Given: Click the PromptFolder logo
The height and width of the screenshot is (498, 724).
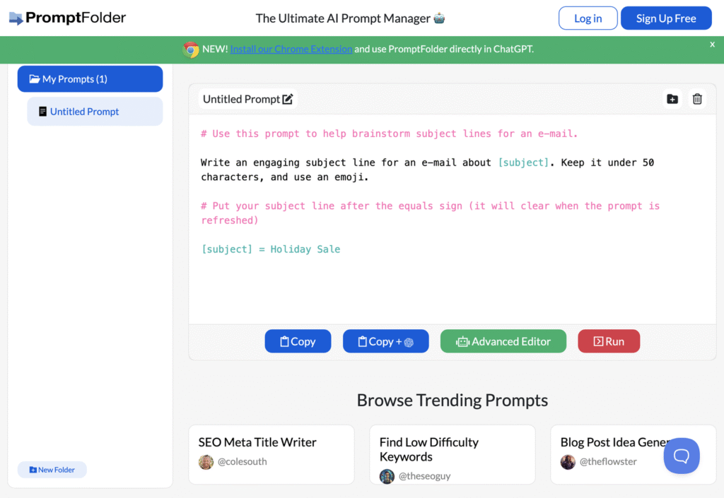Looking at the screenshot, I should point(67,18).
